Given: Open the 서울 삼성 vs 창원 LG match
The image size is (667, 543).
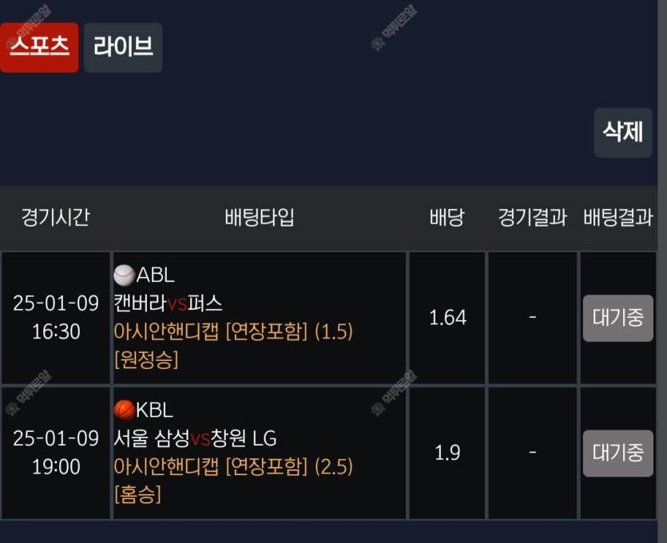Looking at the screenshot, I should point(196,438).
